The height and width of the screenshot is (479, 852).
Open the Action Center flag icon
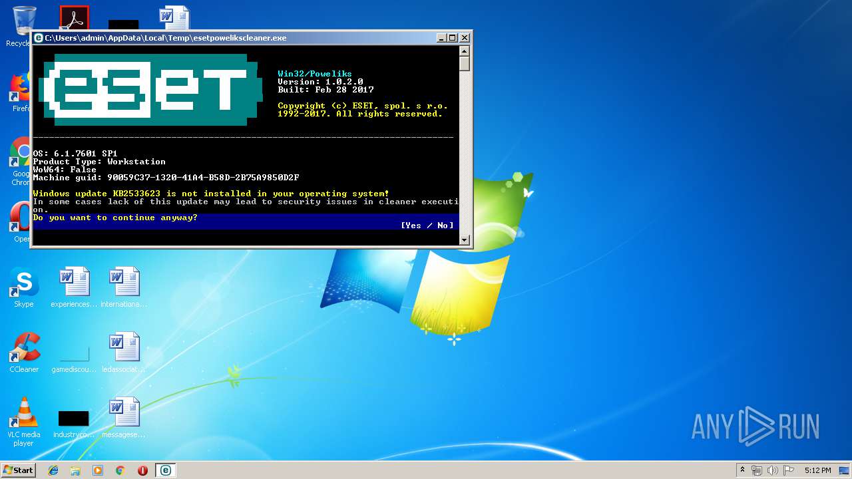tap(788, 470)
